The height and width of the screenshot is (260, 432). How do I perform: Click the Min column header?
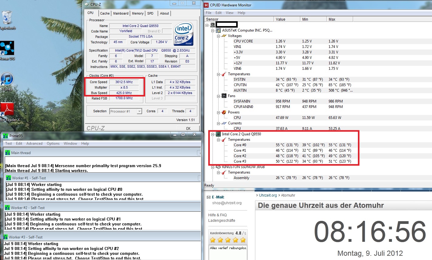pyautogui.click(x=313, y=19)
